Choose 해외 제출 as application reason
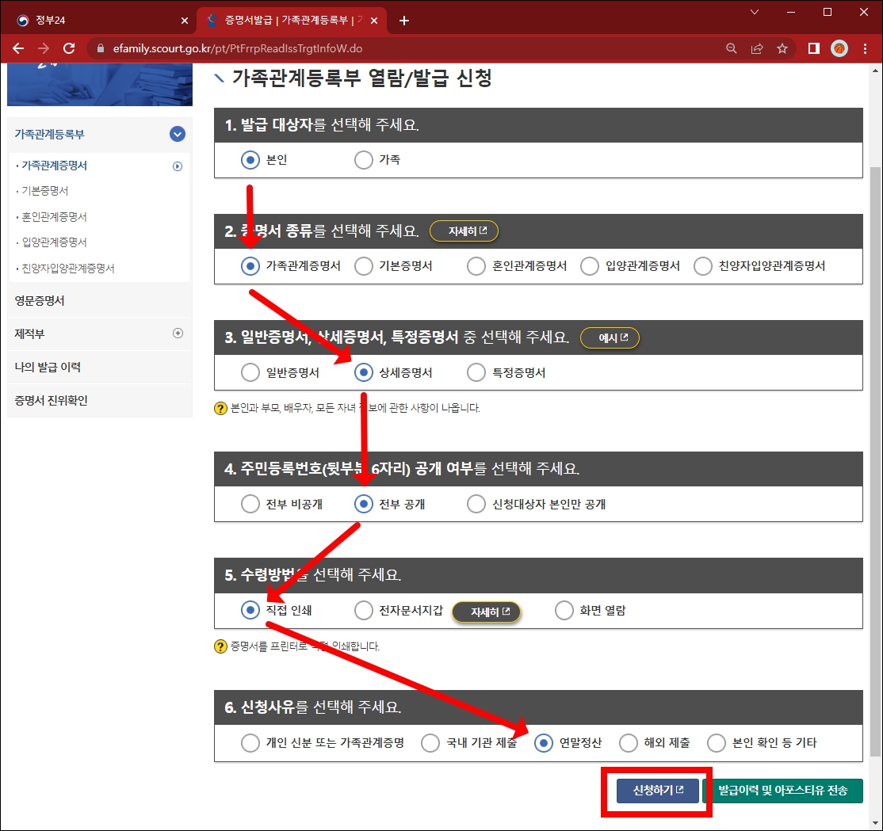Image resolution: width=883 pixels, height=831 pixels. [x=629, y=743]
